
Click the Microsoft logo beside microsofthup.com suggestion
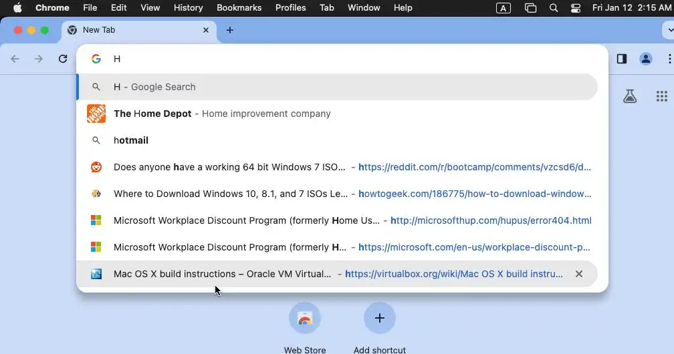(96, 220)
